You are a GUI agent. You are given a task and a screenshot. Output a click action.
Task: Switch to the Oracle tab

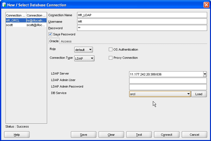54,41
